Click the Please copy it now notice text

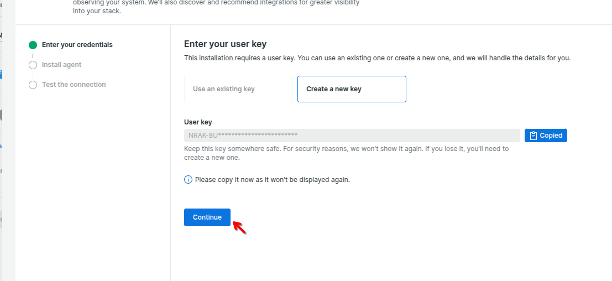273,180
